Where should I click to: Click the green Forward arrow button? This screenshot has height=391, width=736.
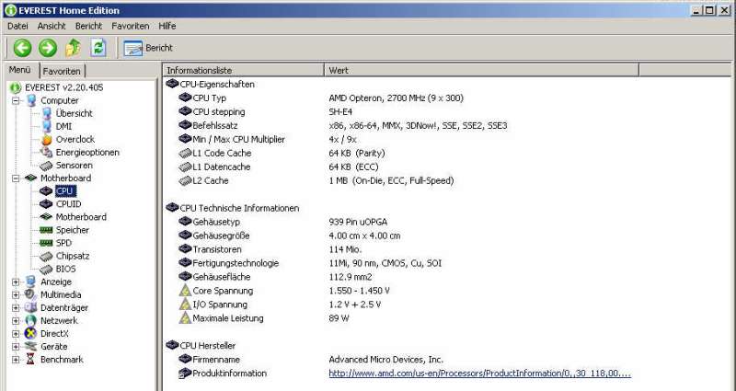(48, 48)
